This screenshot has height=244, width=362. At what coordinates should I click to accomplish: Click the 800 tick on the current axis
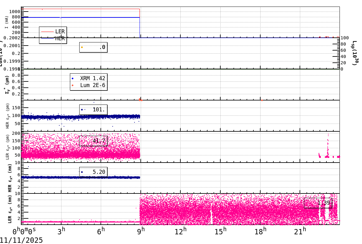pos(16,17)
